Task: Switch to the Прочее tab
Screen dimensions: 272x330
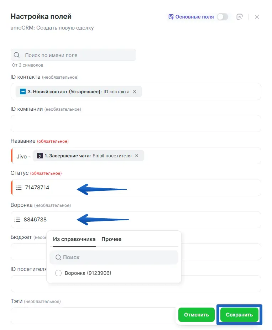Action: tap(111, 239)
